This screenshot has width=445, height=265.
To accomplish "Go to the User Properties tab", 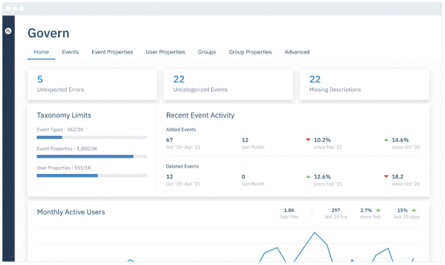I will coord(165,52).
